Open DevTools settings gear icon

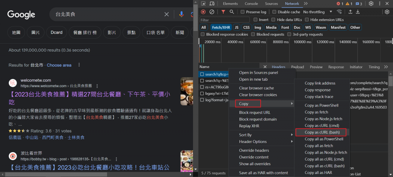point(371,3)
